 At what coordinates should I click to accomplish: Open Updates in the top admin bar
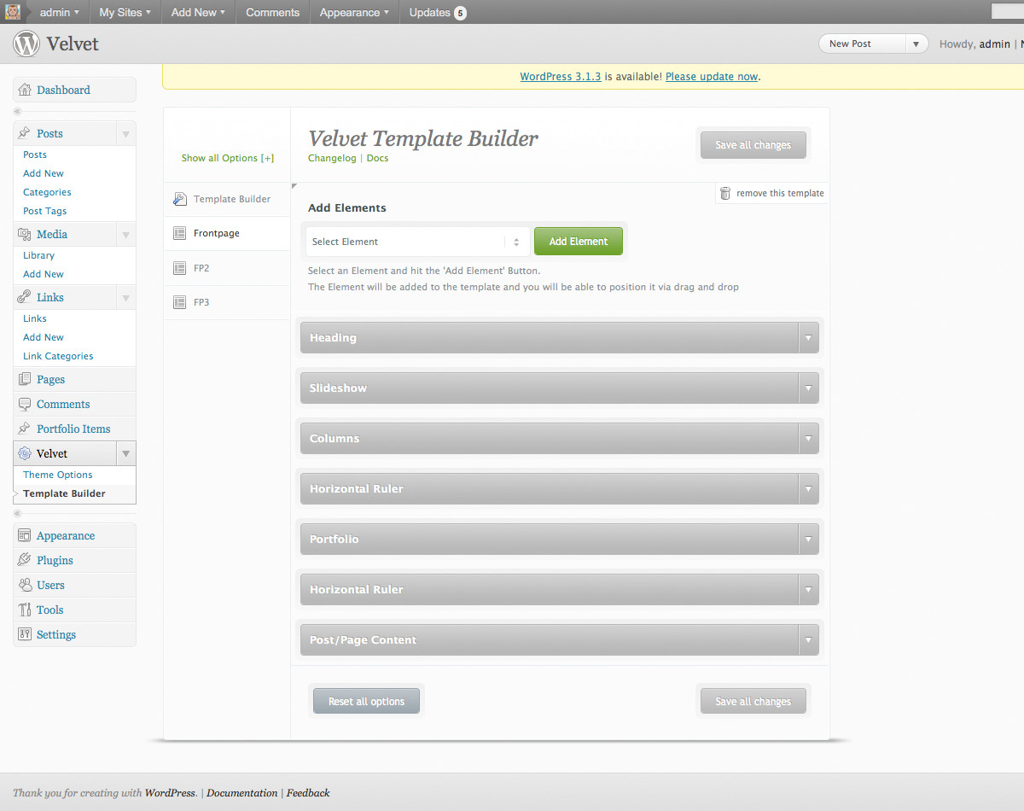pos(438,12)
